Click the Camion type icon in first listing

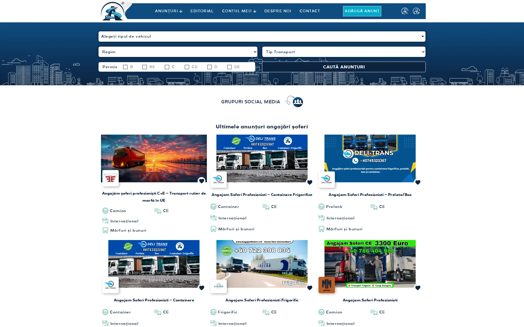coord(105,211)
